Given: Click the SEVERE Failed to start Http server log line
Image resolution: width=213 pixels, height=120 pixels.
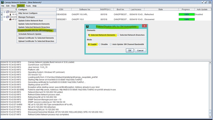Looking at the screenshot, I should click(58, 89).
